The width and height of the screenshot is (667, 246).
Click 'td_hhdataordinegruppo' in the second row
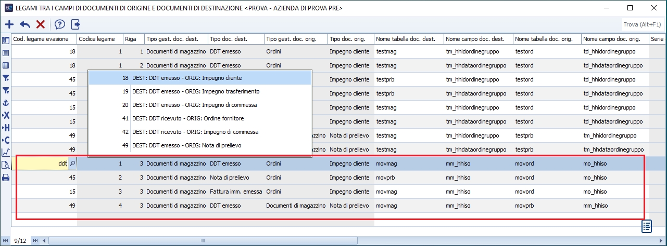[x=615, y=65]
